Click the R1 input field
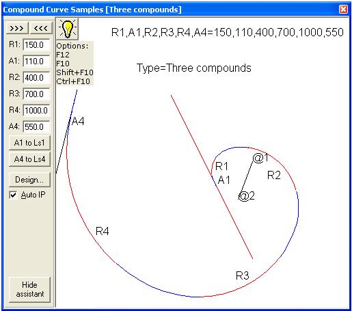Screen dimensions: 352x311 tap(36, 45)
